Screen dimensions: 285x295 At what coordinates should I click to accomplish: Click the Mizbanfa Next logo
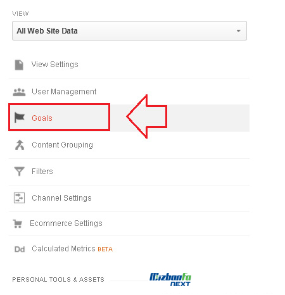(170, 279)
